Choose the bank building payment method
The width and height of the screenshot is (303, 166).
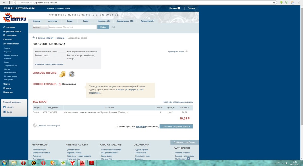72,74
